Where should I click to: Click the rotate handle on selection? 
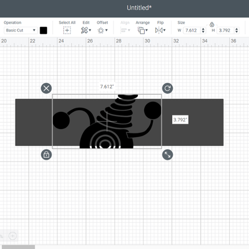click(168, 88)
